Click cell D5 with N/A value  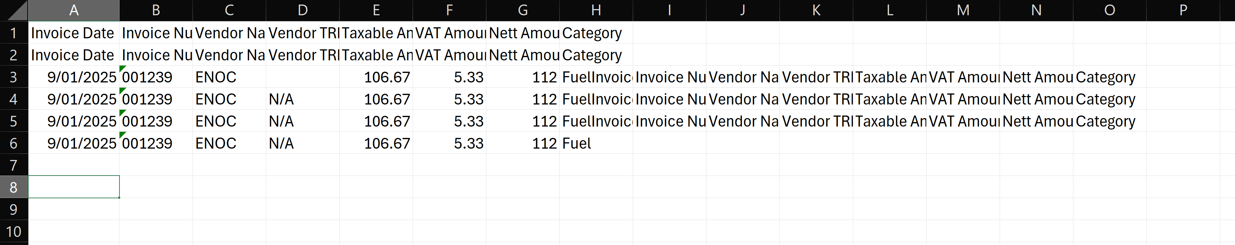click(303, 121)
